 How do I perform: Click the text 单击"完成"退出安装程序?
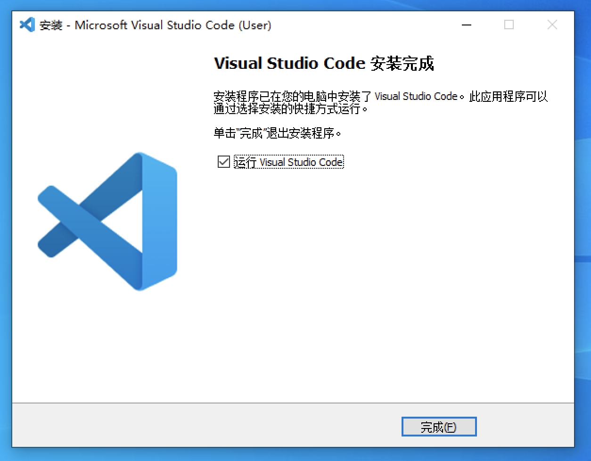tap(277, 133)
